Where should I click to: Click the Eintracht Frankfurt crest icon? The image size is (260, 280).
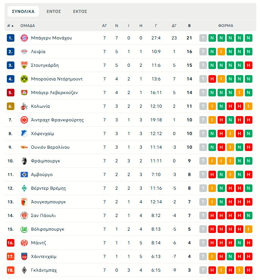tap(24, 120)
